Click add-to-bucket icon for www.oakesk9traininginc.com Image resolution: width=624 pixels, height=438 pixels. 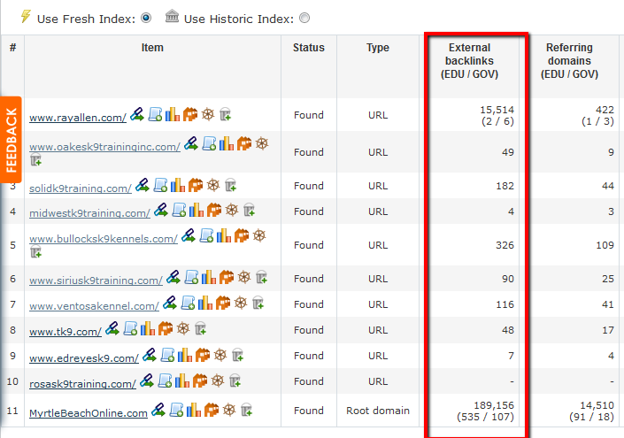tap(35, 160)
